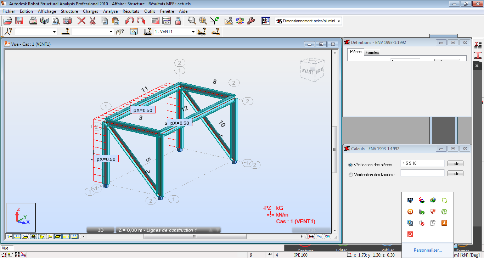Open a file with the folder icon
Image resolution: width=484 pixels, height=258 pixels.
point(8,21)
